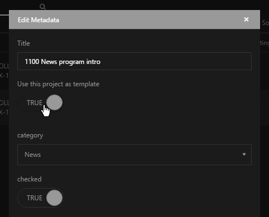This screenshot has width=269, height=217.
Task: Click the Title field label
Action: [x=23, y=43]
